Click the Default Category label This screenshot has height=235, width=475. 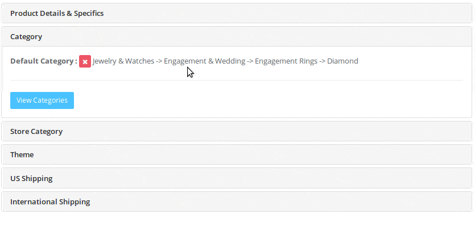click(x=43, y=61)
